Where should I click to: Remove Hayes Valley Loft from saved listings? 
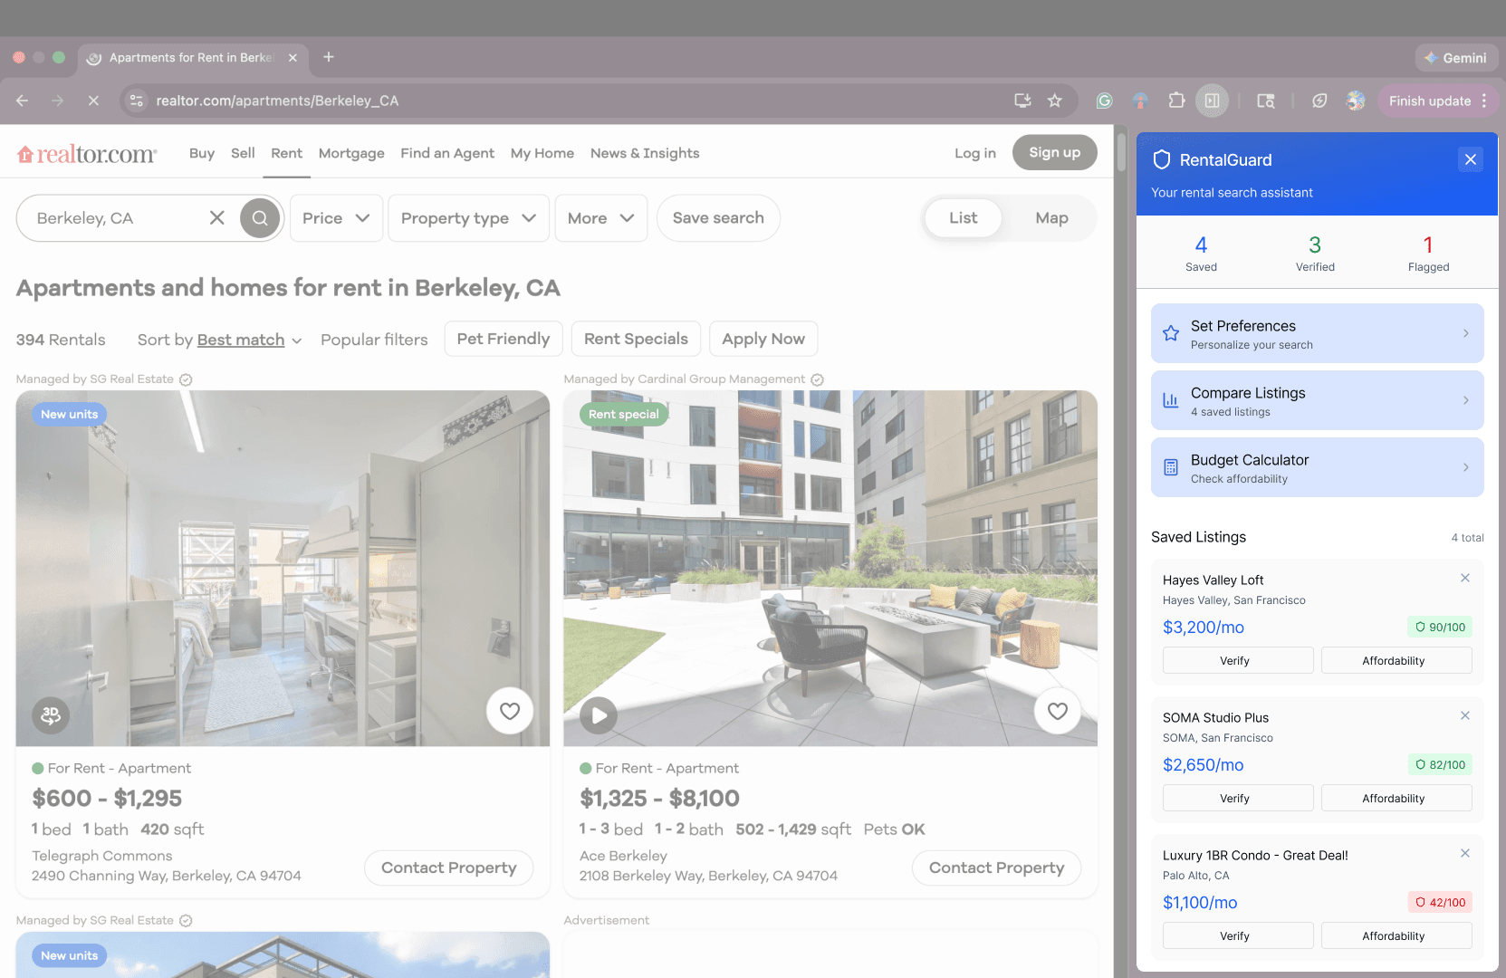point(1465,578)
